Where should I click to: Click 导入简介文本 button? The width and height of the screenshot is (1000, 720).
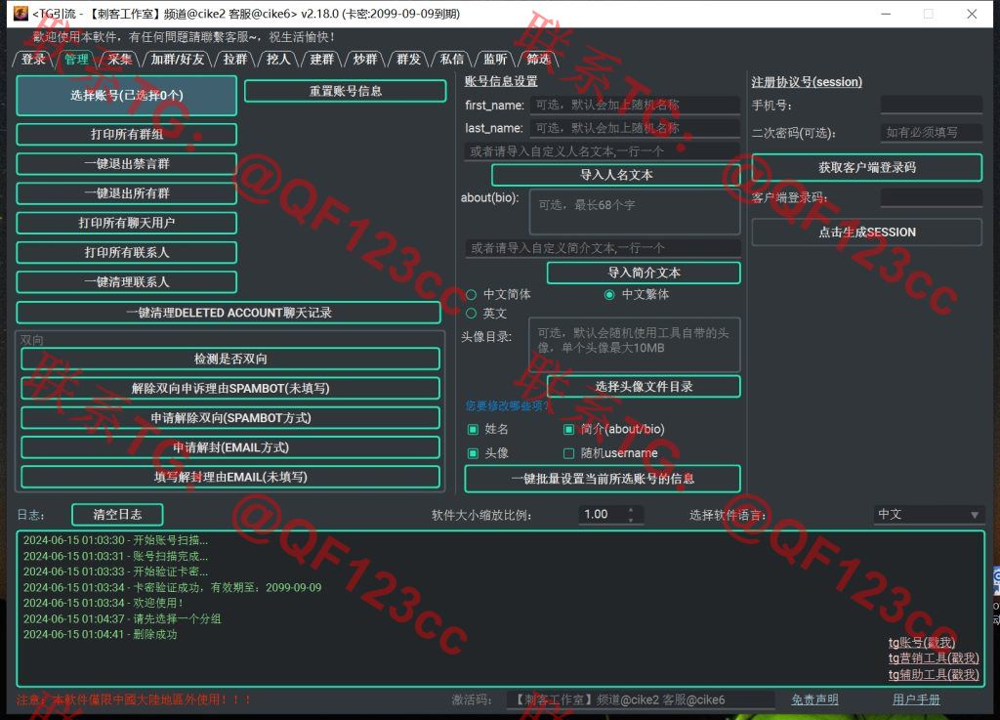click(644, 273)
